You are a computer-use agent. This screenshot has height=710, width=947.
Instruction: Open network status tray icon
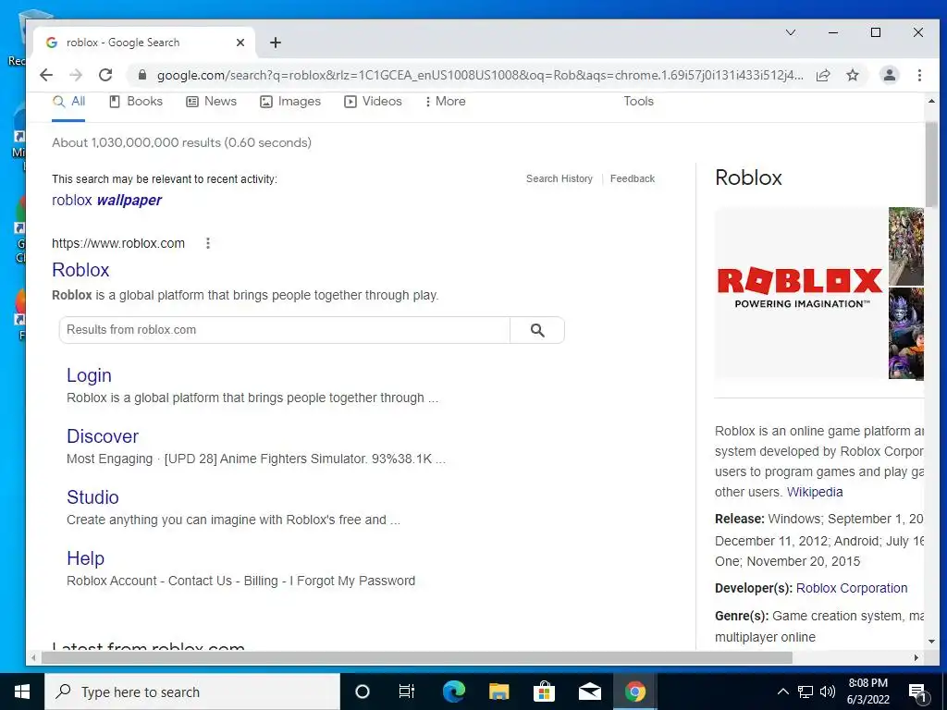click(x=806, y=692)
